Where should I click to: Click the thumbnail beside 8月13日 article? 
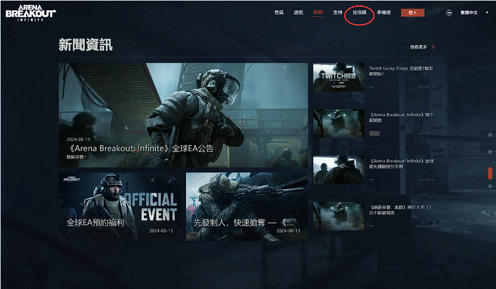pyautogui.click(x=338, y=216)
